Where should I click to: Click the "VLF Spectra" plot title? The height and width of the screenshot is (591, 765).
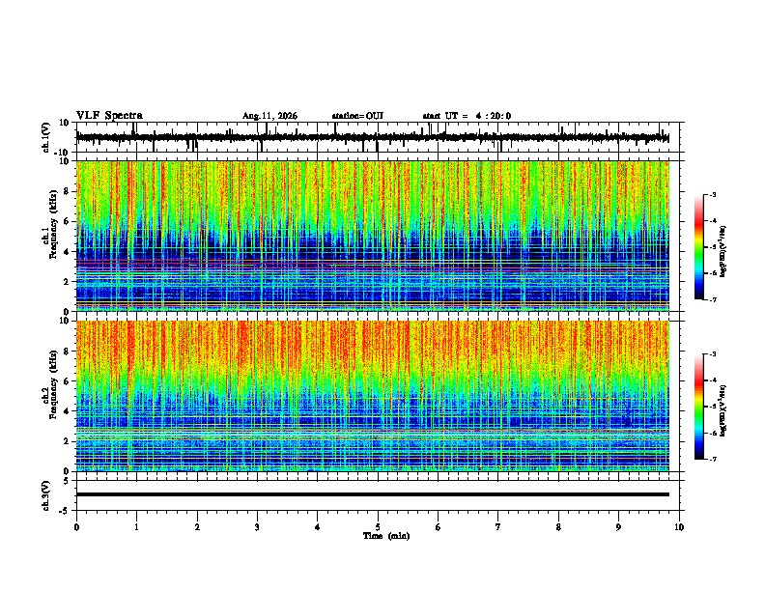(x=109, y=116)
